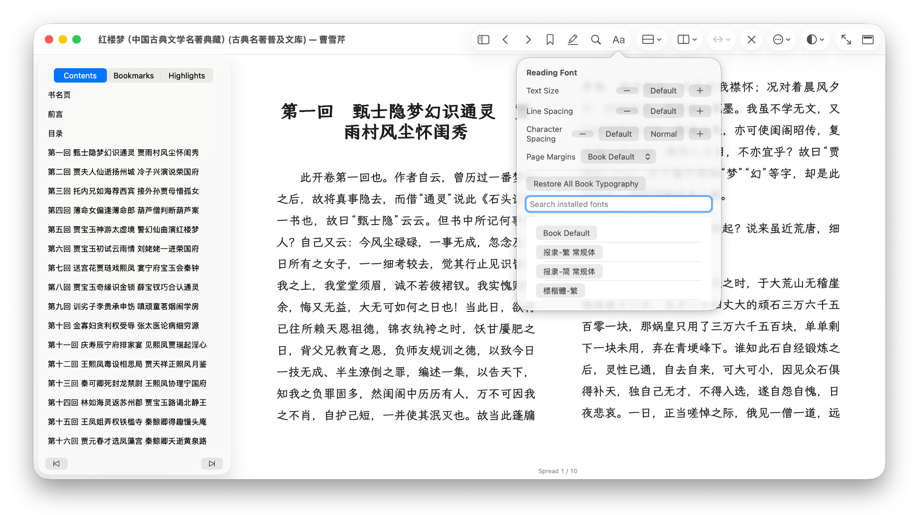915x515 pixels.
Task: Open the more options ellipsis menu
Action: pos(782,40)
